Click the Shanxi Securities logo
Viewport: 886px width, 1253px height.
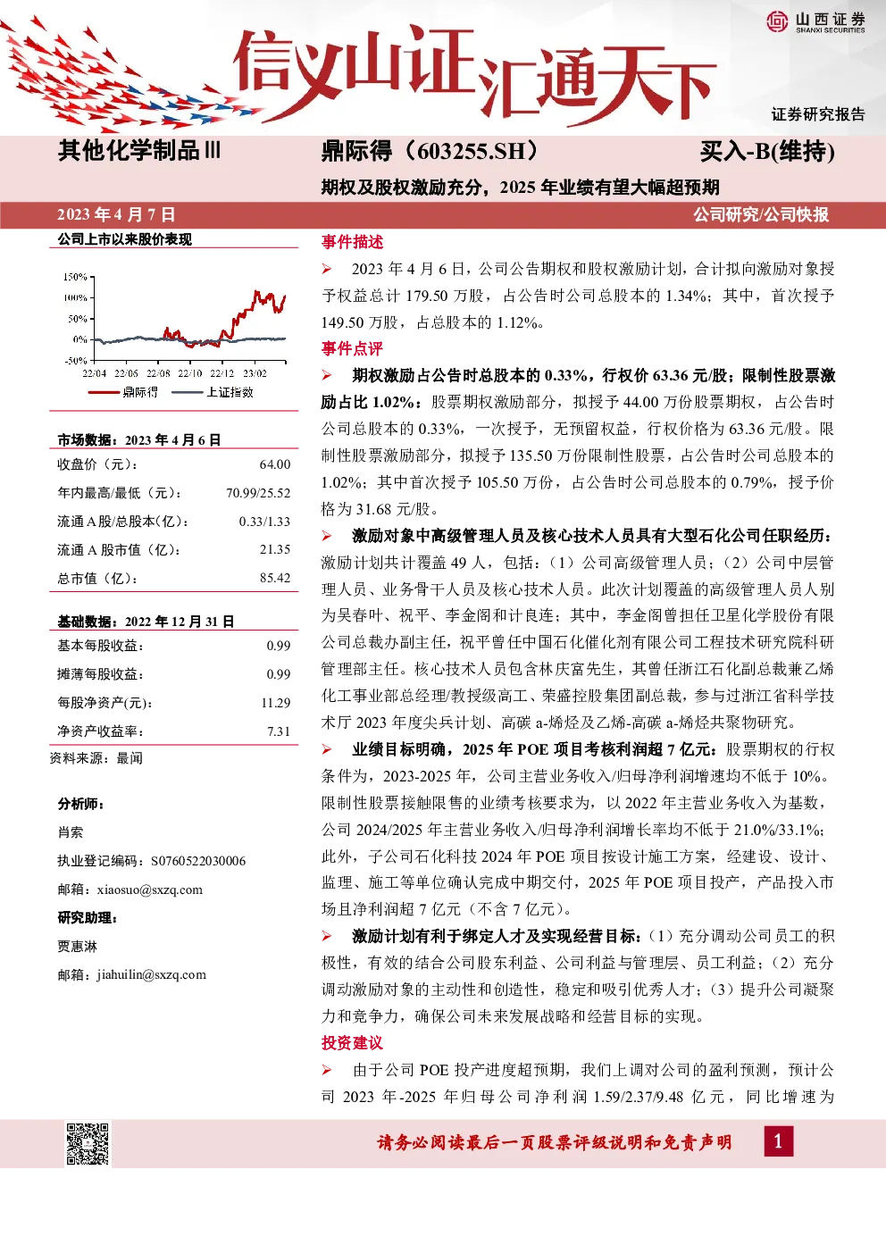(816, 21)
